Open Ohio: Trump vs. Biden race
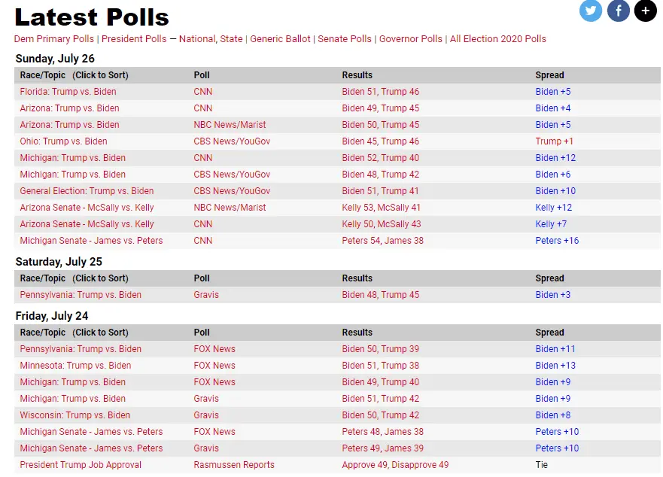663x477 pixels. tap(63, 141)
